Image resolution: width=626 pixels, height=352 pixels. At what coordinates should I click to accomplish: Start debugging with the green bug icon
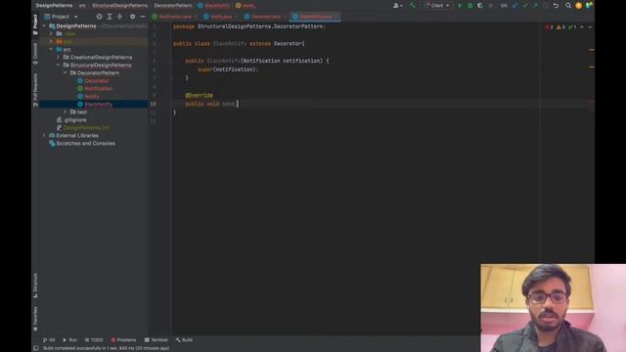coord(470,6)
